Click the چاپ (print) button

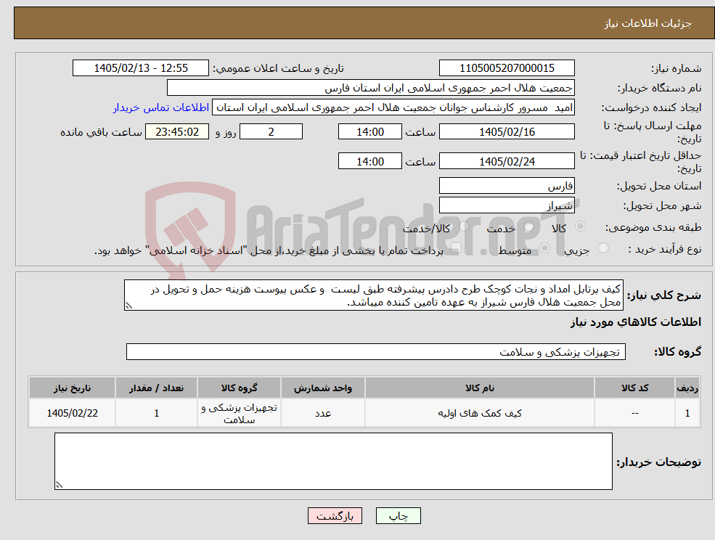[x=398, y=516]
